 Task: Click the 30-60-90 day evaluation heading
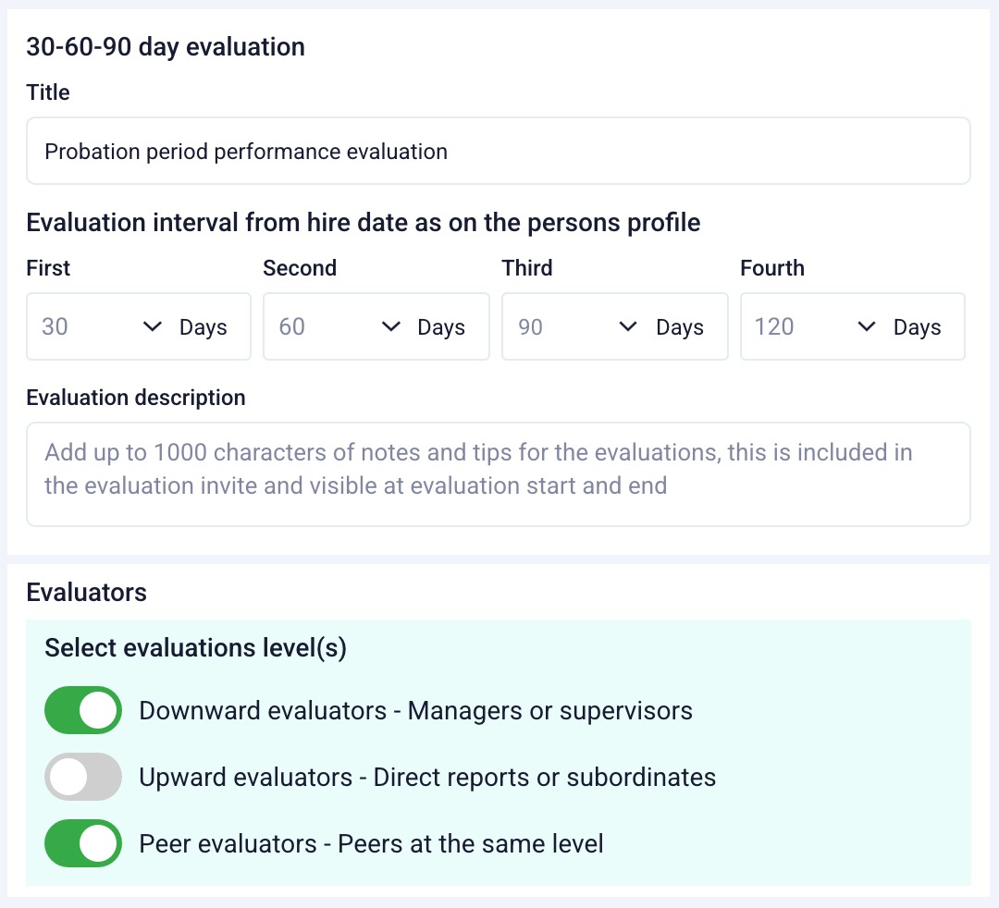coord(166,46)
